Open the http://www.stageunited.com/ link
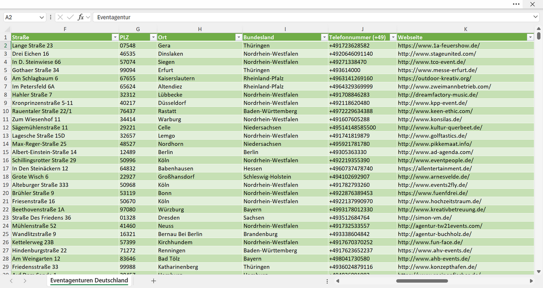 437,54
